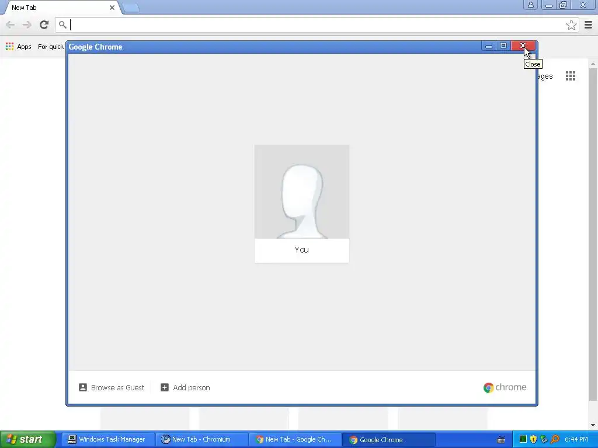The image size is (598, 448).
Task: Click the scrollbar down arrow on the New Tab page
Action: [x=593, y=425]
